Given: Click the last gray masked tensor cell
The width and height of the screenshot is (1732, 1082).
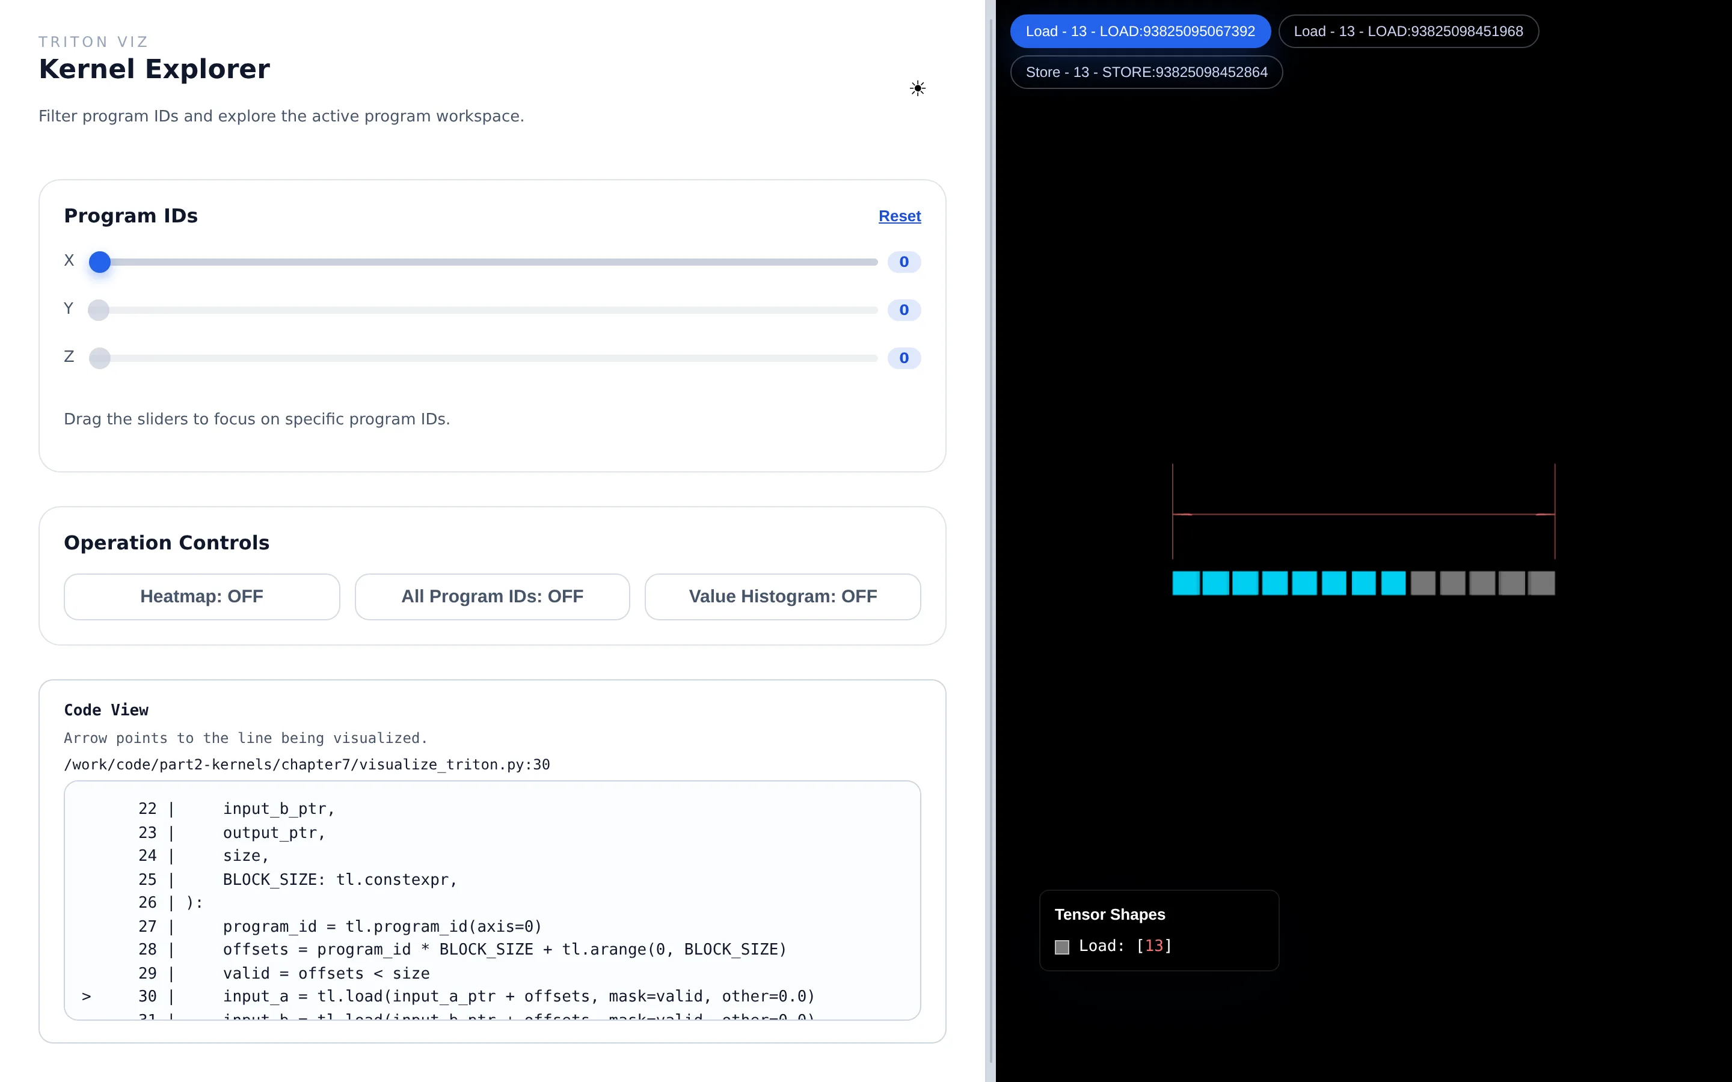Looking at the screenshot, I should pos(1541,583).
